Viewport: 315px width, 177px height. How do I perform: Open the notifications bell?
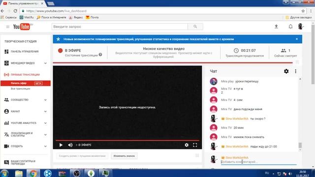click(290, 27)
